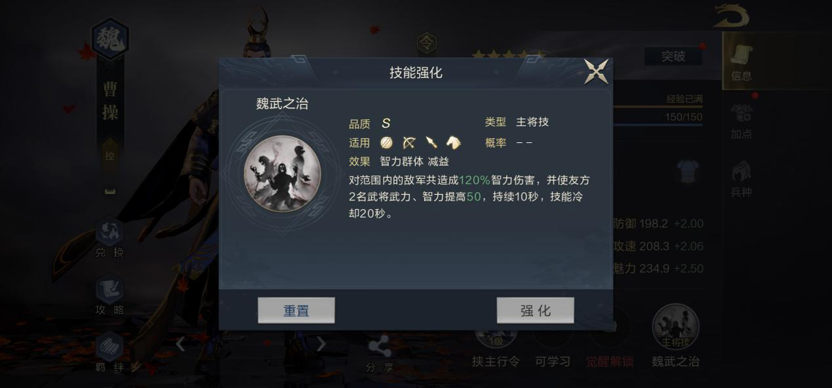Go to previous hero with left arrow
The image size is (832, 388).
click(180, 344)
